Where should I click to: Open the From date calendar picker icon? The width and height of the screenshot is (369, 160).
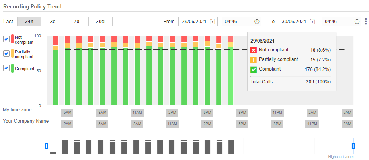(212, 22)
